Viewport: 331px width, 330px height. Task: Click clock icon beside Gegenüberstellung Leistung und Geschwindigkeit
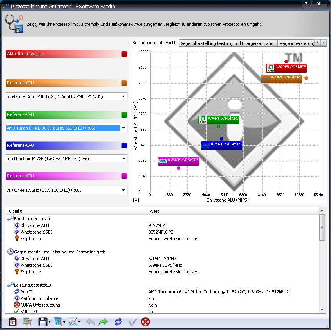click(x=10, y=252)
